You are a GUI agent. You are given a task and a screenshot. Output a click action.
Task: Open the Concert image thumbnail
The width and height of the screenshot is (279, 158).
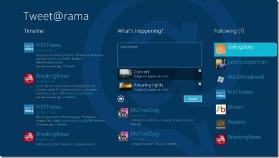[x=126, y=73]
